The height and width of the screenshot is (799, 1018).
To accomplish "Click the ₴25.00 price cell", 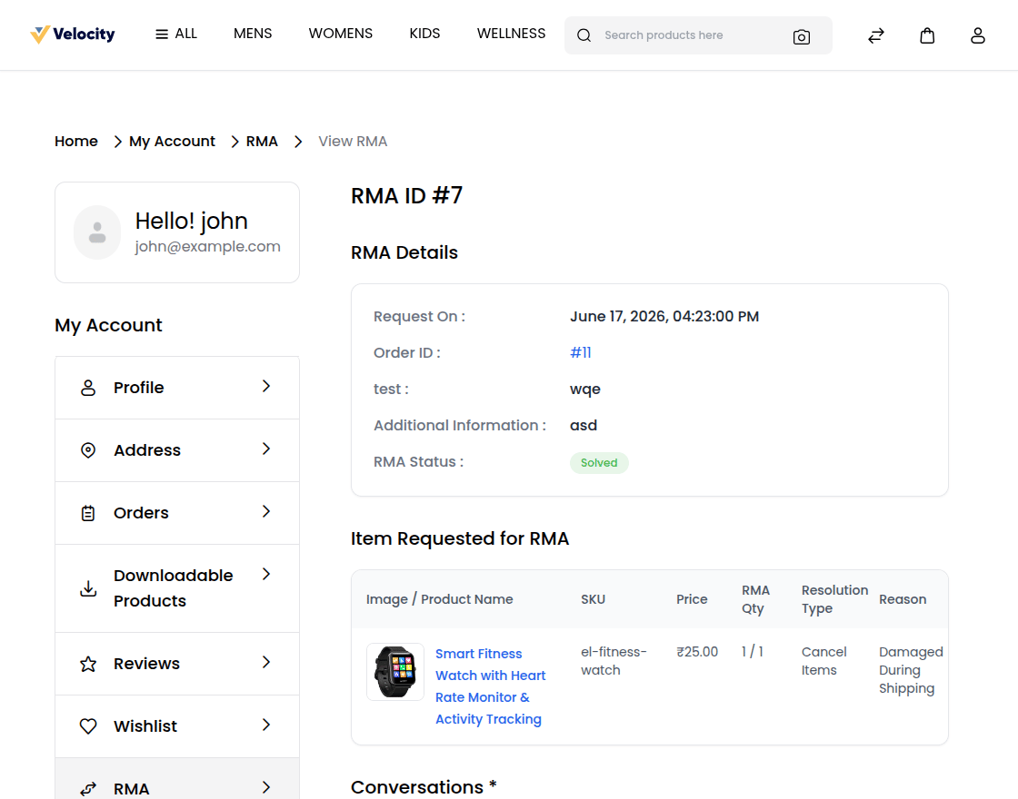I will (x=697, y=652).
